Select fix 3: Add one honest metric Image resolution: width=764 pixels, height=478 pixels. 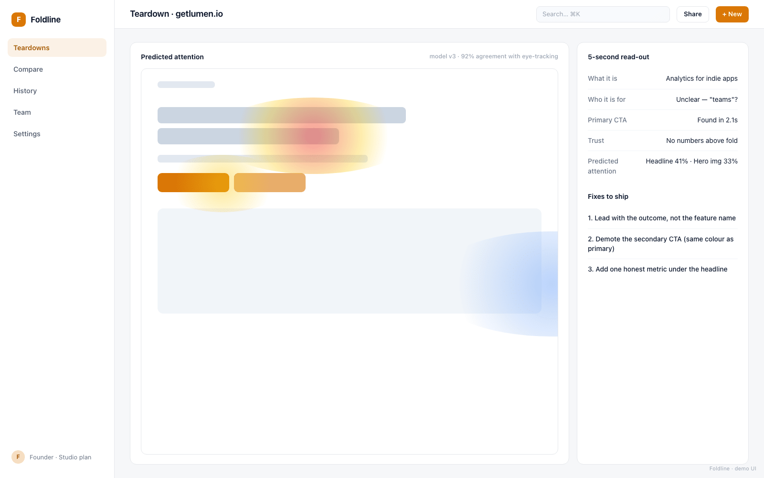click(x=662, y=269)
